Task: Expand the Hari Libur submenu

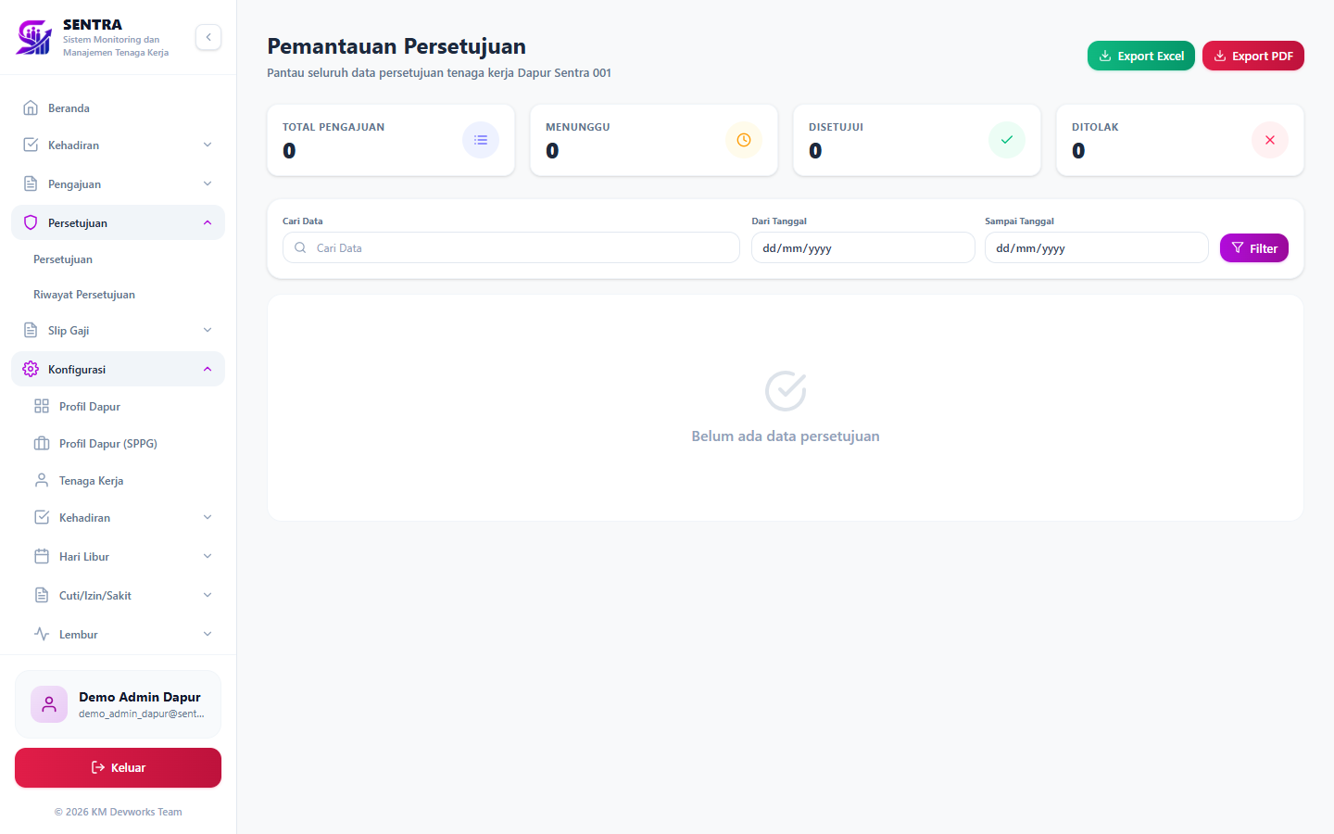Action: [x=123, y=556]
